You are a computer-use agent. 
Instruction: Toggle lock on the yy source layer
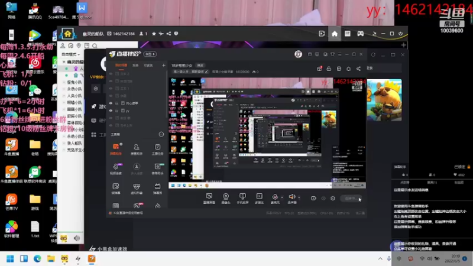click(116, 111)
